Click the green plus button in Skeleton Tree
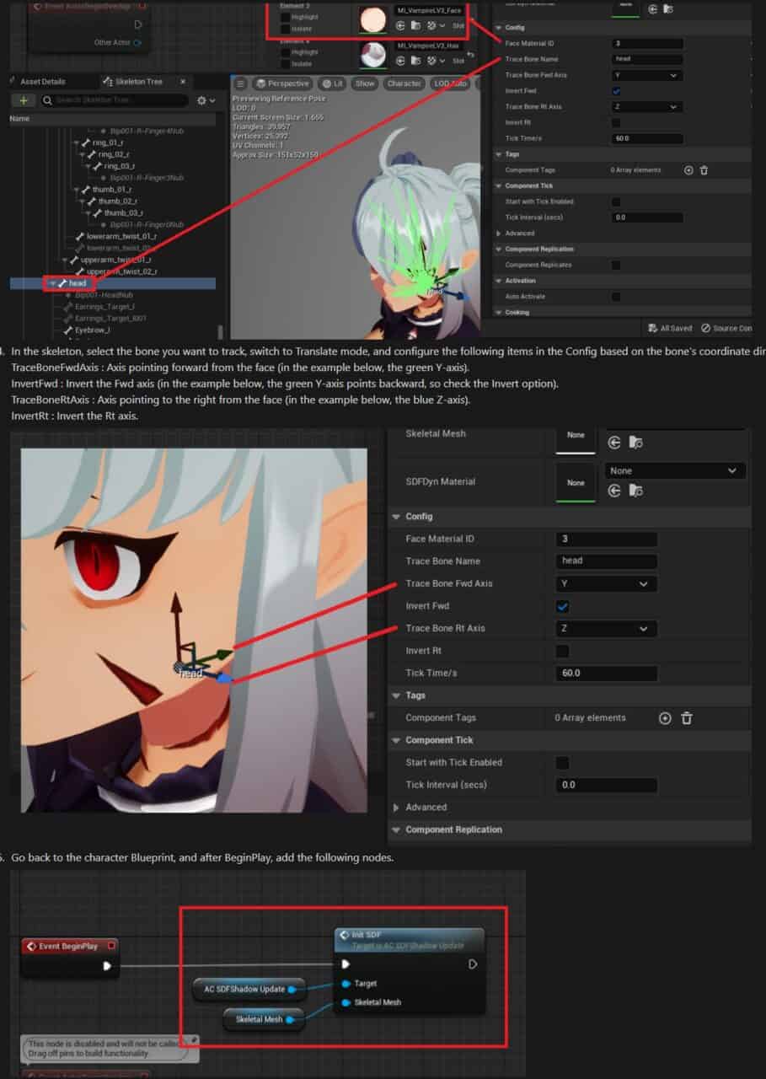Image resolution: width=766 pixels, height=1079 pixels. pyautogui.click(x=23, y=100)
